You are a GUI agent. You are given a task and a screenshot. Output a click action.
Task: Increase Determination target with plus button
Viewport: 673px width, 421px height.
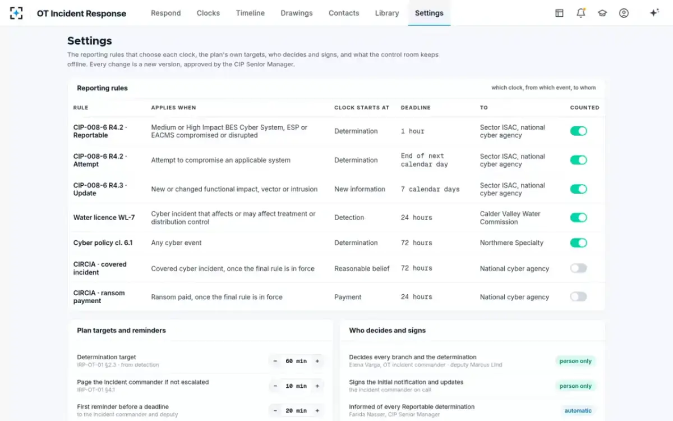pos(317,361)
